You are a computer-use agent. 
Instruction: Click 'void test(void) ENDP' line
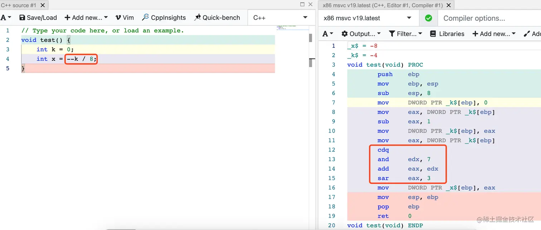pyautogui.click(x=385, y=225)
